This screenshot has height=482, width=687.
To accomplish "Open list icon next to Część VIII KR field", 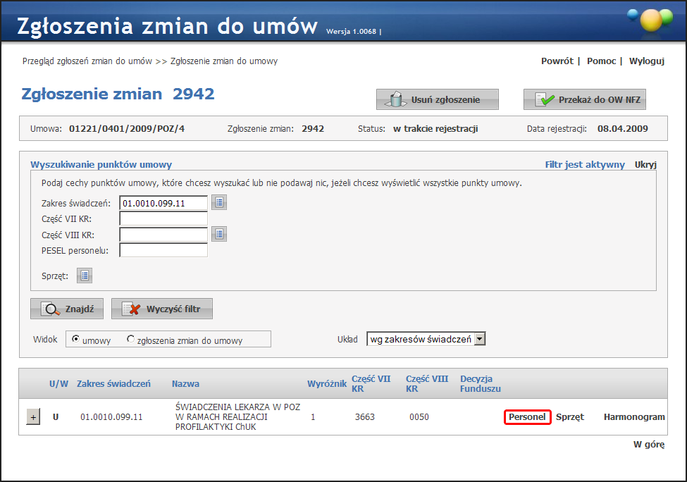I will point(219,234).
